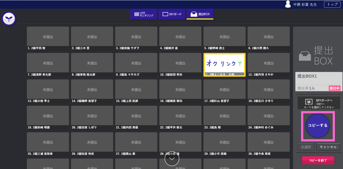Screen dimensions: 343x169
Task: Expand list with the down chevron circle
Action: click(172, 158)
